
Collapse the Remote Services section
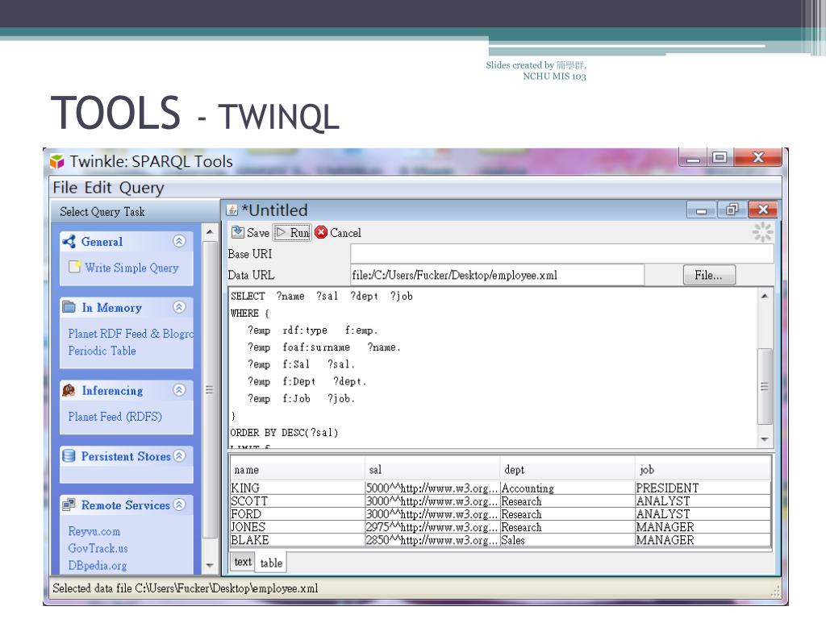[x=179, y=505]
